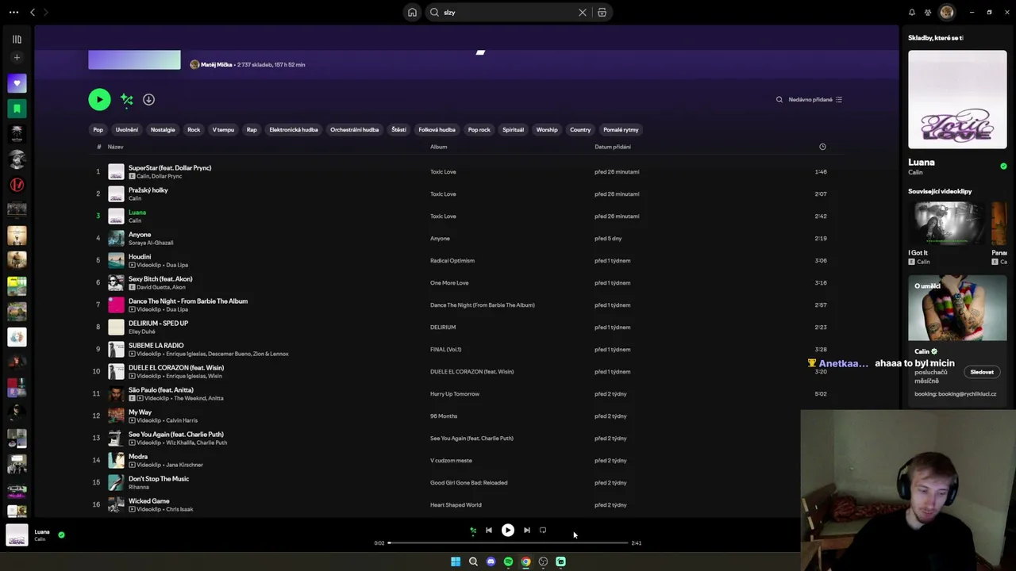The image size is (1016, 571).
Task: Open the "Nedávno přidané" sort dropdown
Action: (815, 100)
